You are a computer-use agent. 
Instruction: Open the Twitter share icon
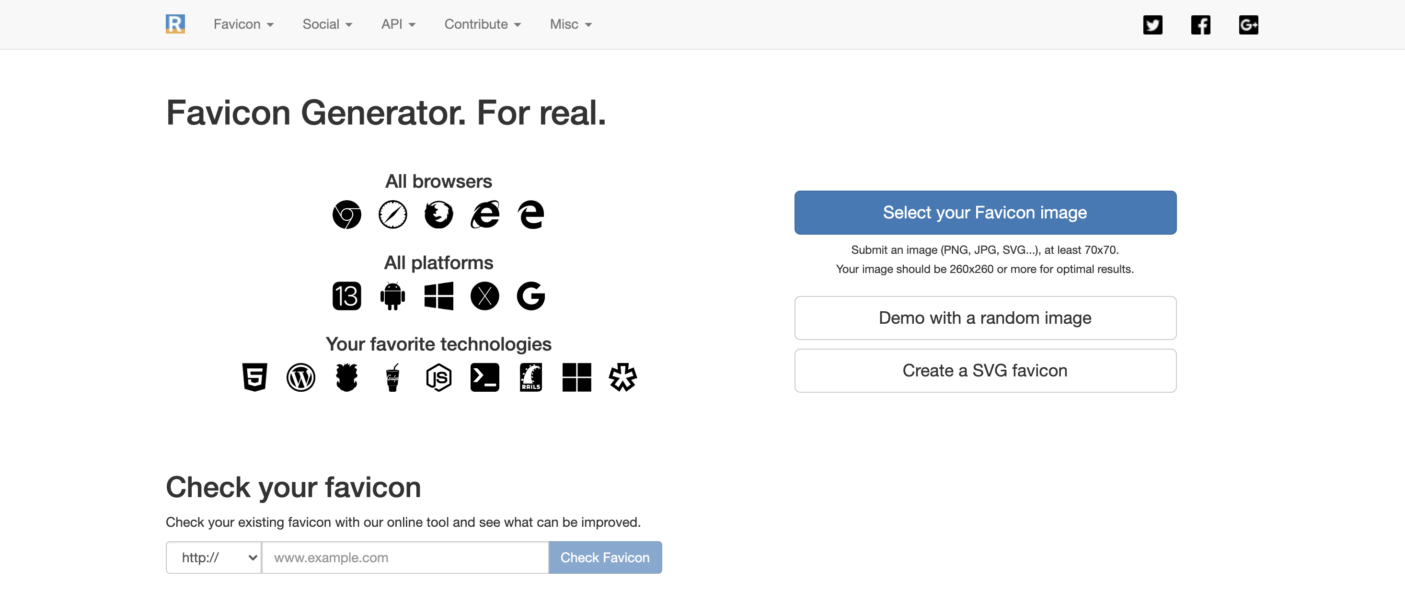coord(1152,24)
